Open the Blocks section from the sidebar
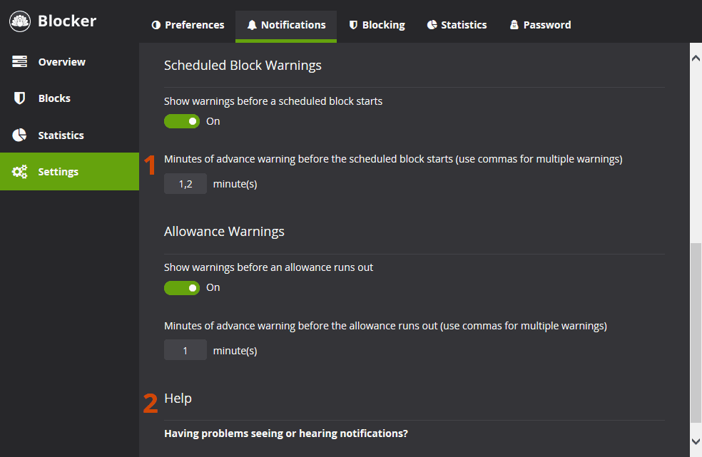702x457 pixels. point(54,98)
